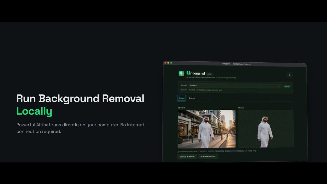Click the MODEL label
The image size is (327, 184).
tap(184, 85)
